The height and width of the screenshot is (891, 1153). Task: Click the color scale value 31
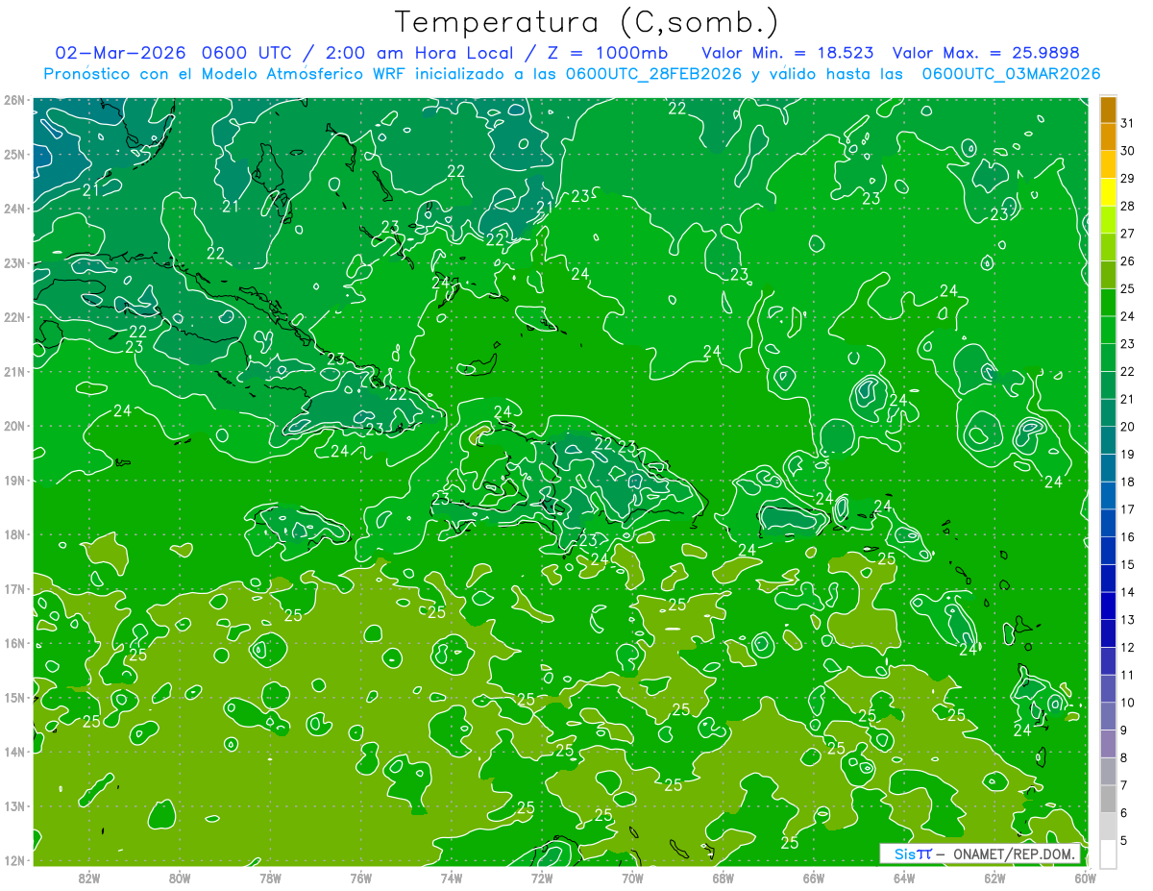click(x=1128, y=123)
